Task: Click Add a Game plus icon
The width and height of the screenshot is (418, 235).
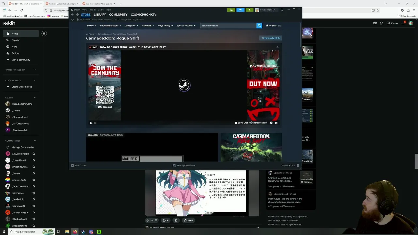Action: coord(72,165)
